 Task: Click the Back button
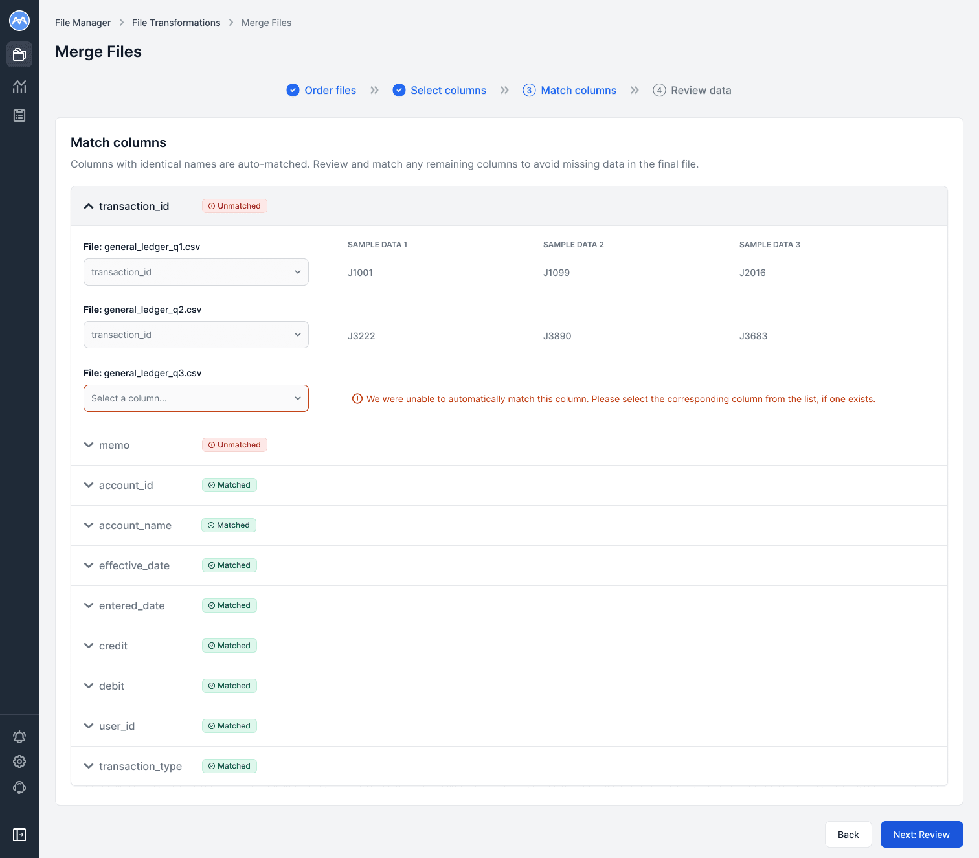point(848,835)
